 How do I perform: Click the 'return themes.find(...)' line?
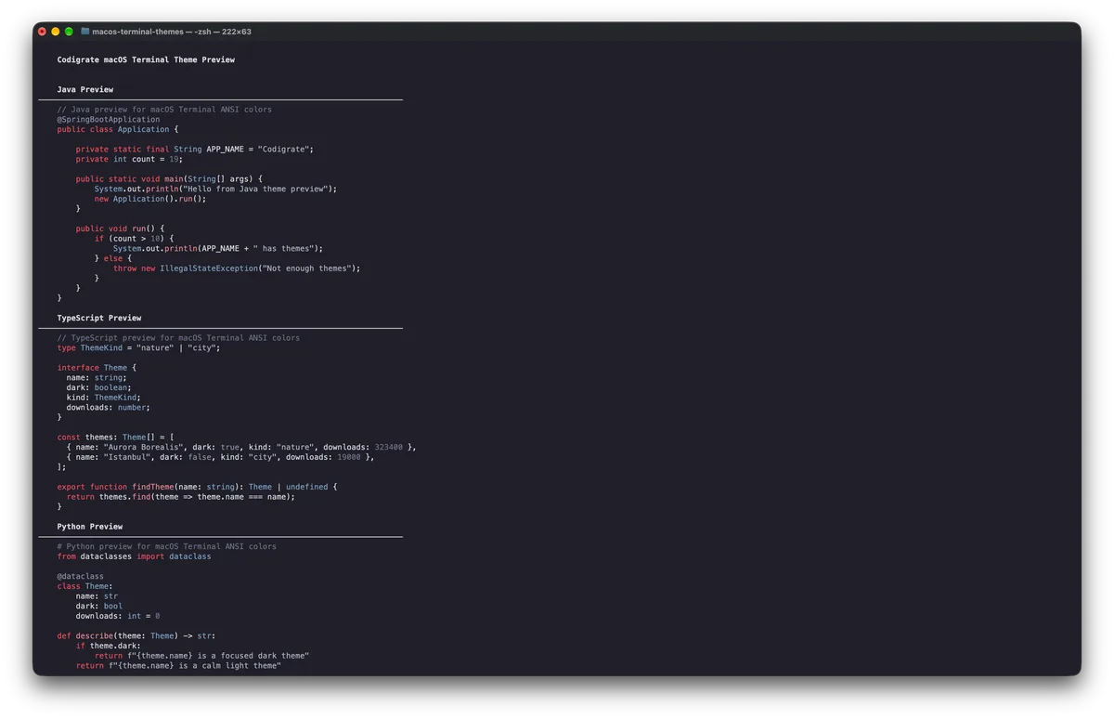coord(181,497)
